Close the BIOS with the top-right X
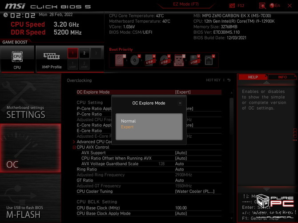Screen dimensions: 298x223 click(x=290, y=6)
